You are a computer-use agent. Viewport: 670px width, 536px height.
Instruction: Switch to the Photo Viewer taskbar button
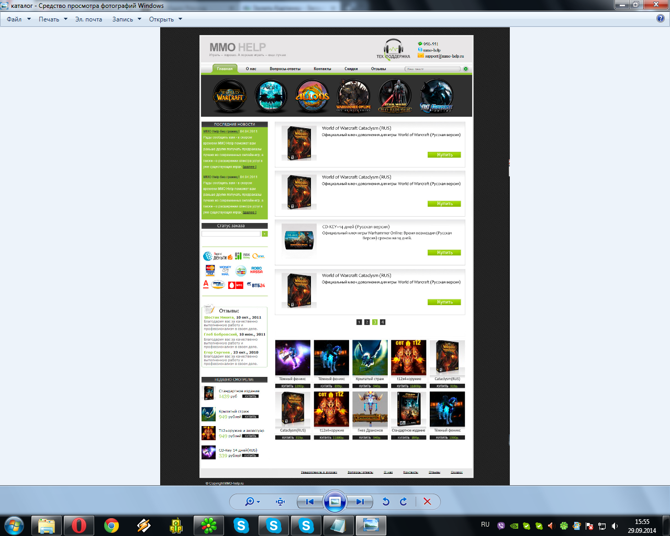pyautogui.click(x=371, y=526)
